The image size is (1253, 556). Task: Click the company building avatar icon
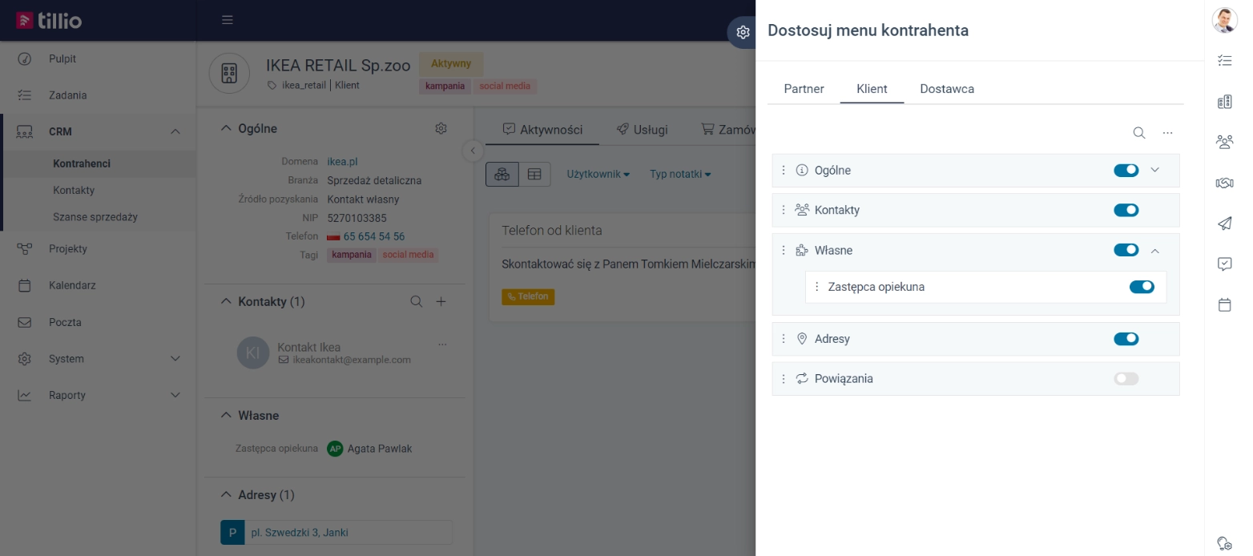[x=229, y=74]
